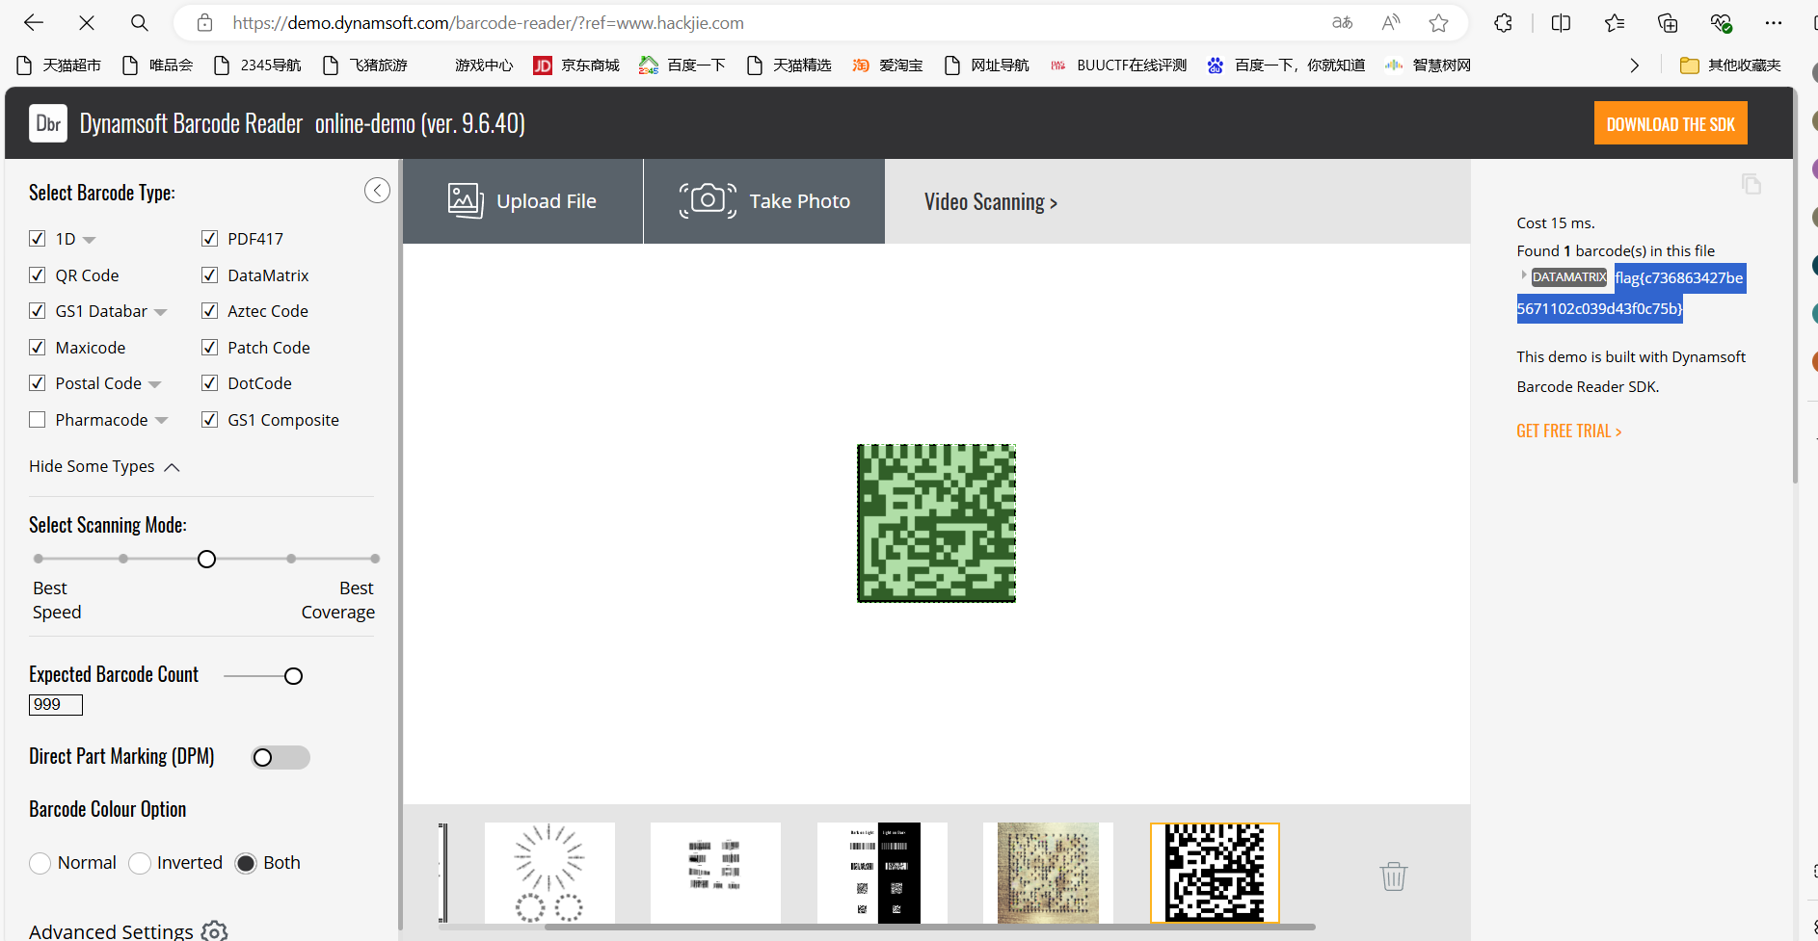Open the 其他收藏夹 folder
Screen dimensions: 1818x941
point(1730,65)
